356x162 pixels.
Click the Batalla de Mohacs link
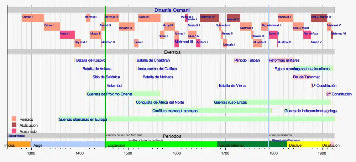158,77
